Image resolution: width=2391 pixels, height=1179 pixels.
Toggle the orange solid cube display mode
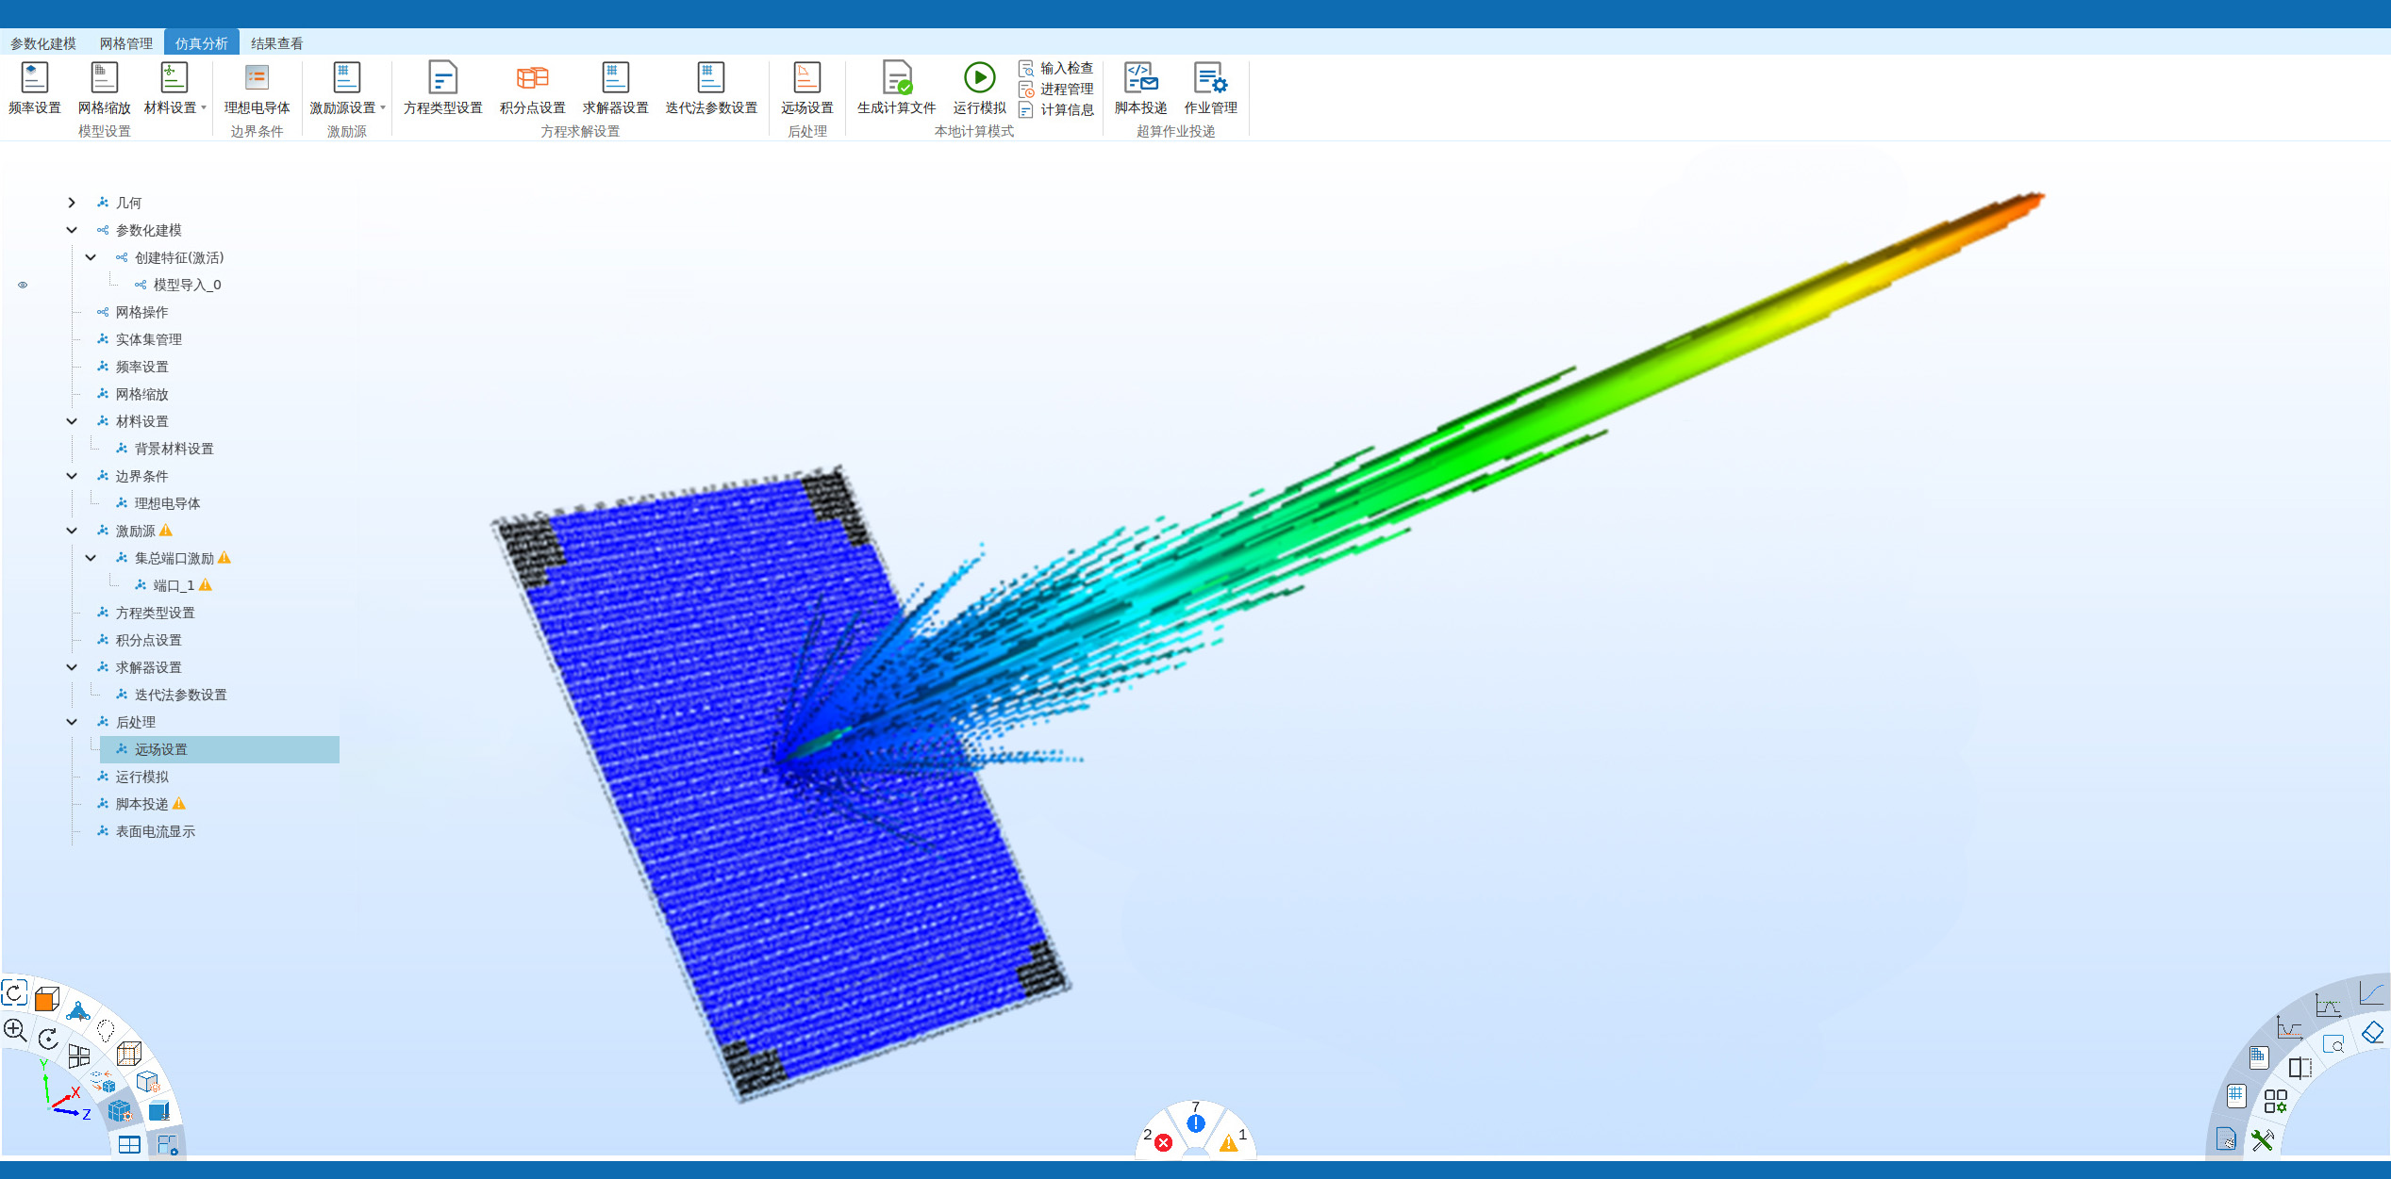(46, 999)
